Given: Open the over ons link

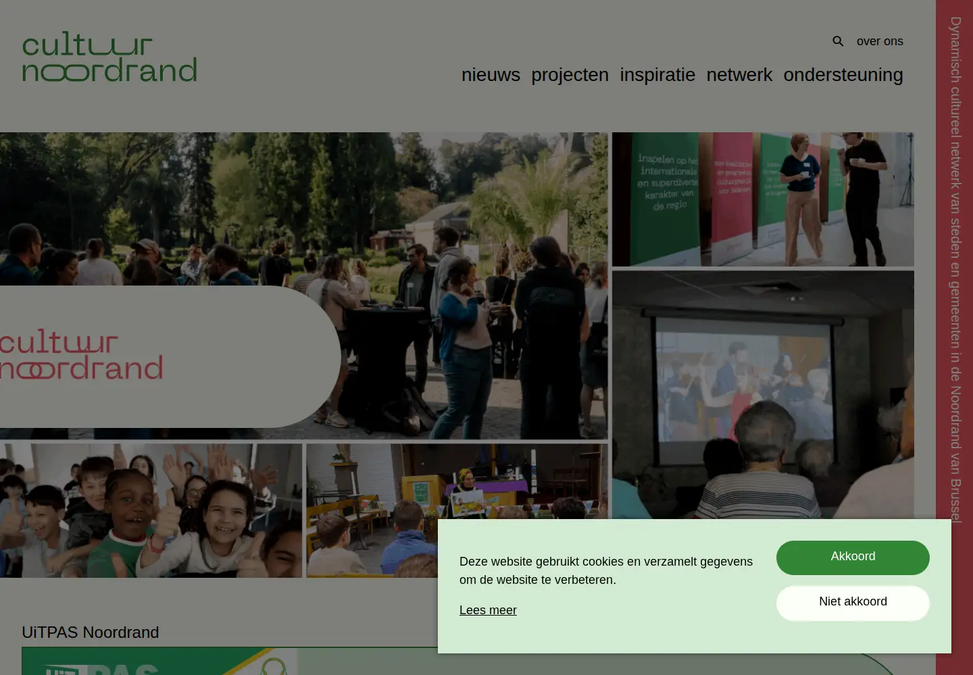Looking at the screenshot, I should click(x=880, y=41).
